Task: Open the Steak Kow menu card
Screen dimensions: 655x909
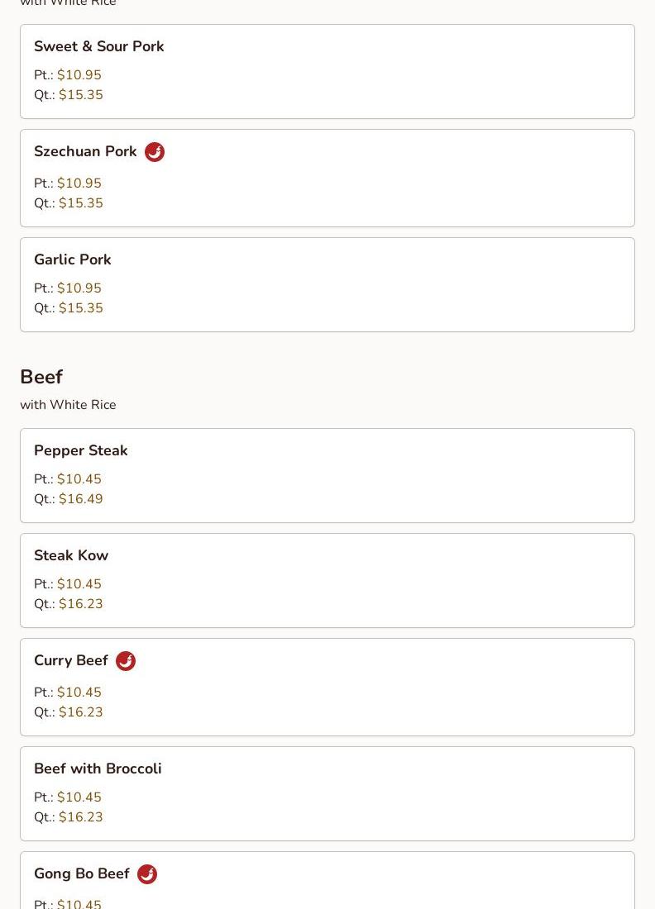Action: 327,580
